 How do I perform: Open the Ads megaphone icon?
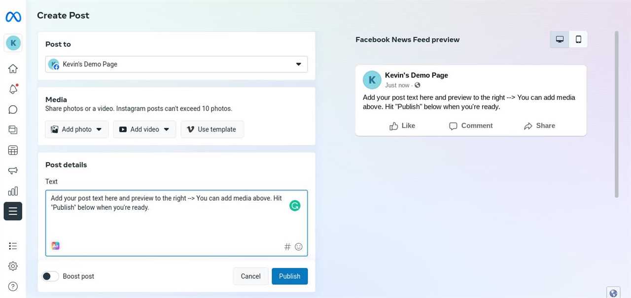pos(13,170)
